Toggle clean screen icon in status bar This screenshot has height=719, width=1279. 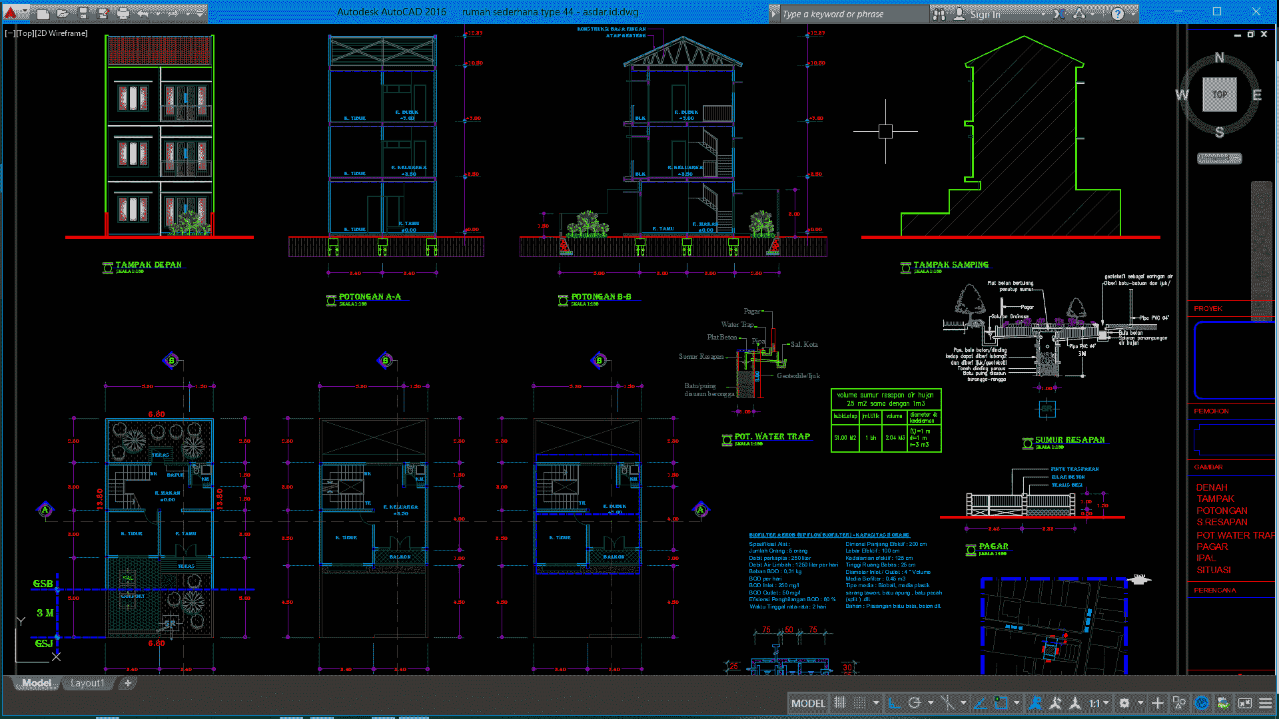[x=1245, y=703]
